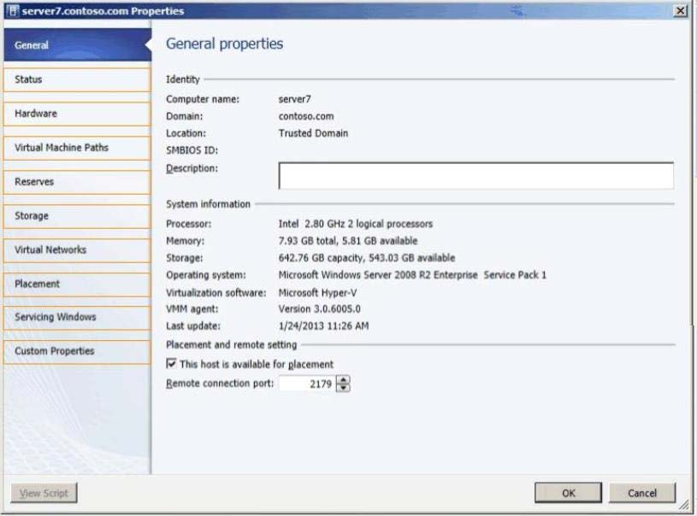Click the 'Description:' label

pyautogui.click(x=192, y=168)
